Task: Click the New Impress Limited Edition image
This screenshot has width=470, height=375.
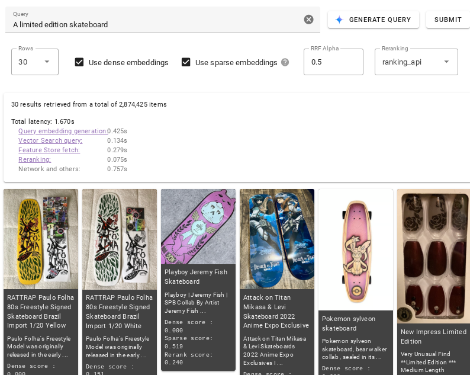Action: click(x=433, y=256)
